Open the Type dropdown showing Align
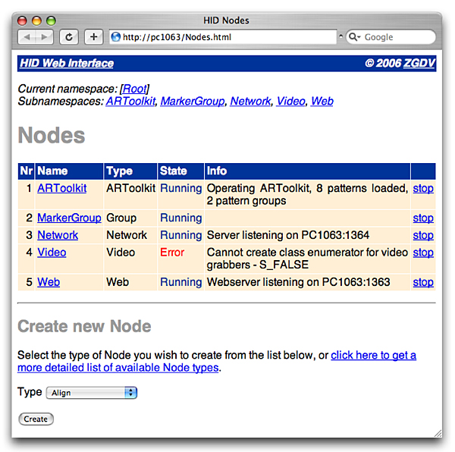 [92, 393]
